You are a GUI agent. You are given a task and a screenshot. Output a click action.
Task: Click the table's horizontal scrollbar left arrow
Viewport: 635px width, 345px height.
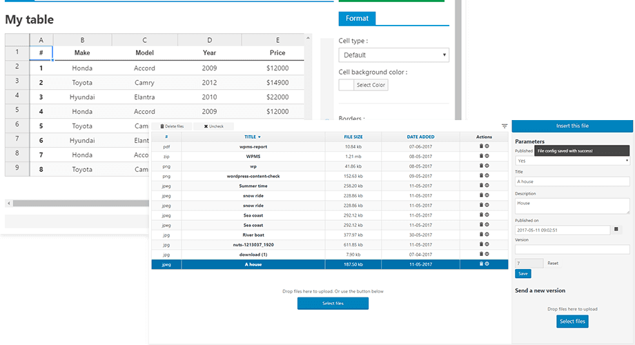[9, 204]
